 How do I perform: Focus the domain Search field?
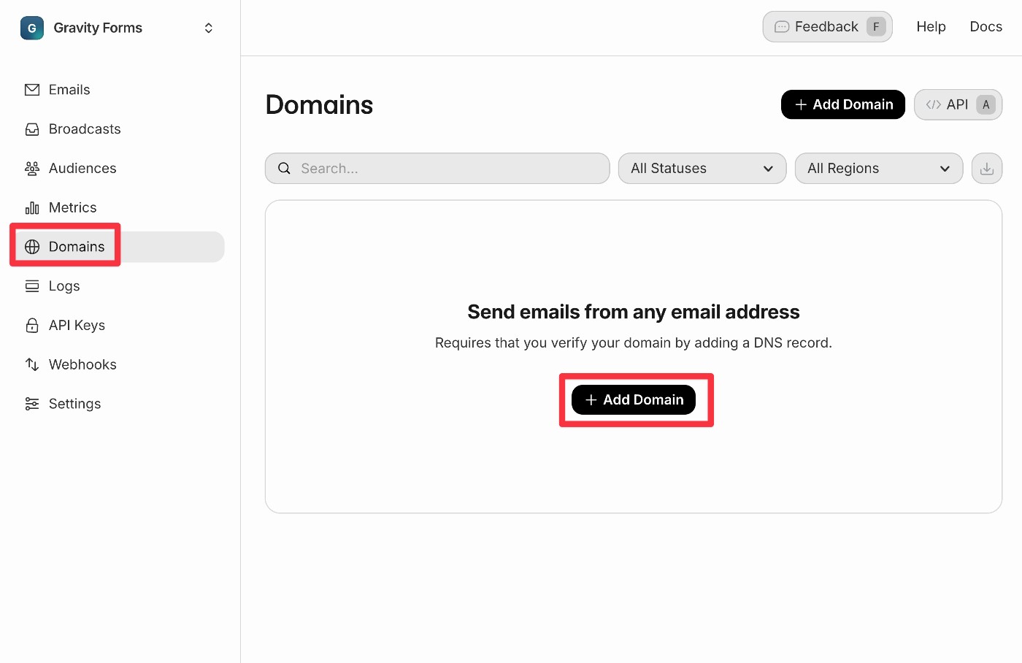point(445,169)
